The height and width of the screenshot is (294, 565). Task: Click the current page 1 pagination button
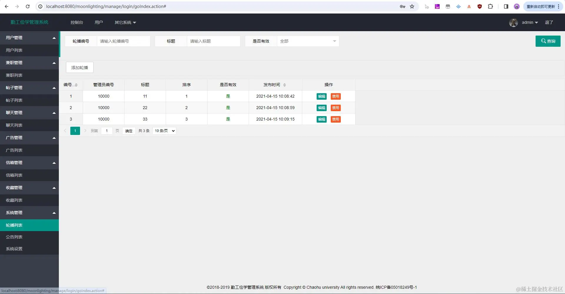75,131
